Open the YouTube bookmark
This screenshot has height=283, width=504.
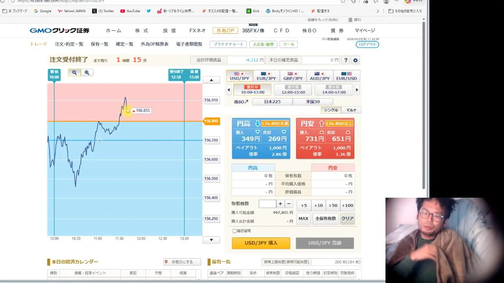point(130,11)
